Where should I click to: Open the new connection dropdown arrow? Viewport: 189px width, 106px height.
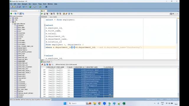pos(13,14)
